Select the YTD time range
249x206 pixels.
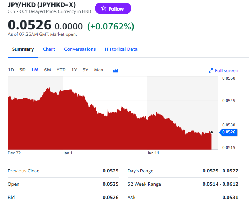(61, 70)
